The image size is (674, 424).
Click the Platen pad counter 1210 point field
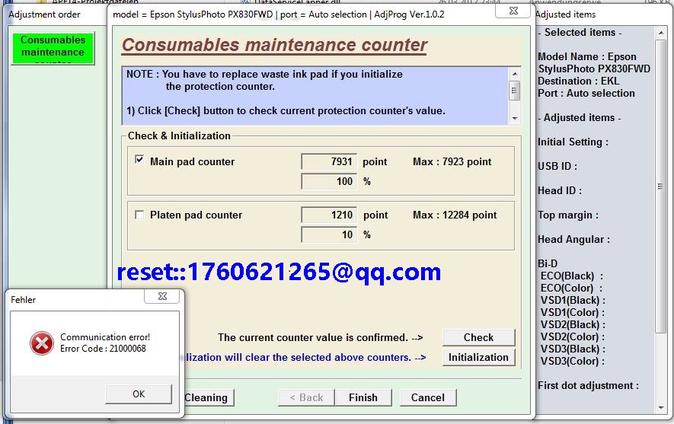tap(329, 215)
